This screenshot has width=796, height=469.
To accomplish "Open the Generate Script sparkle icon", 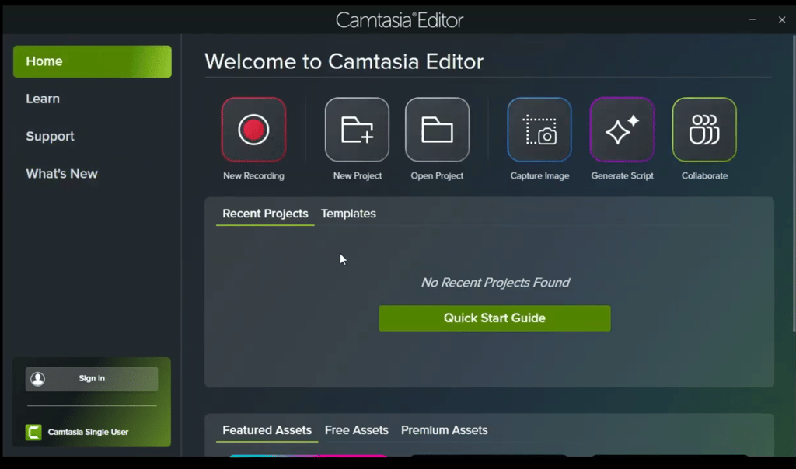I will pos(622,130).
